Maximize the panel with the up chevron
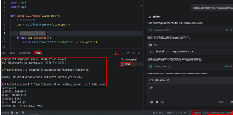The width and height of the screenshot is (233, 115). click(134, 53)
